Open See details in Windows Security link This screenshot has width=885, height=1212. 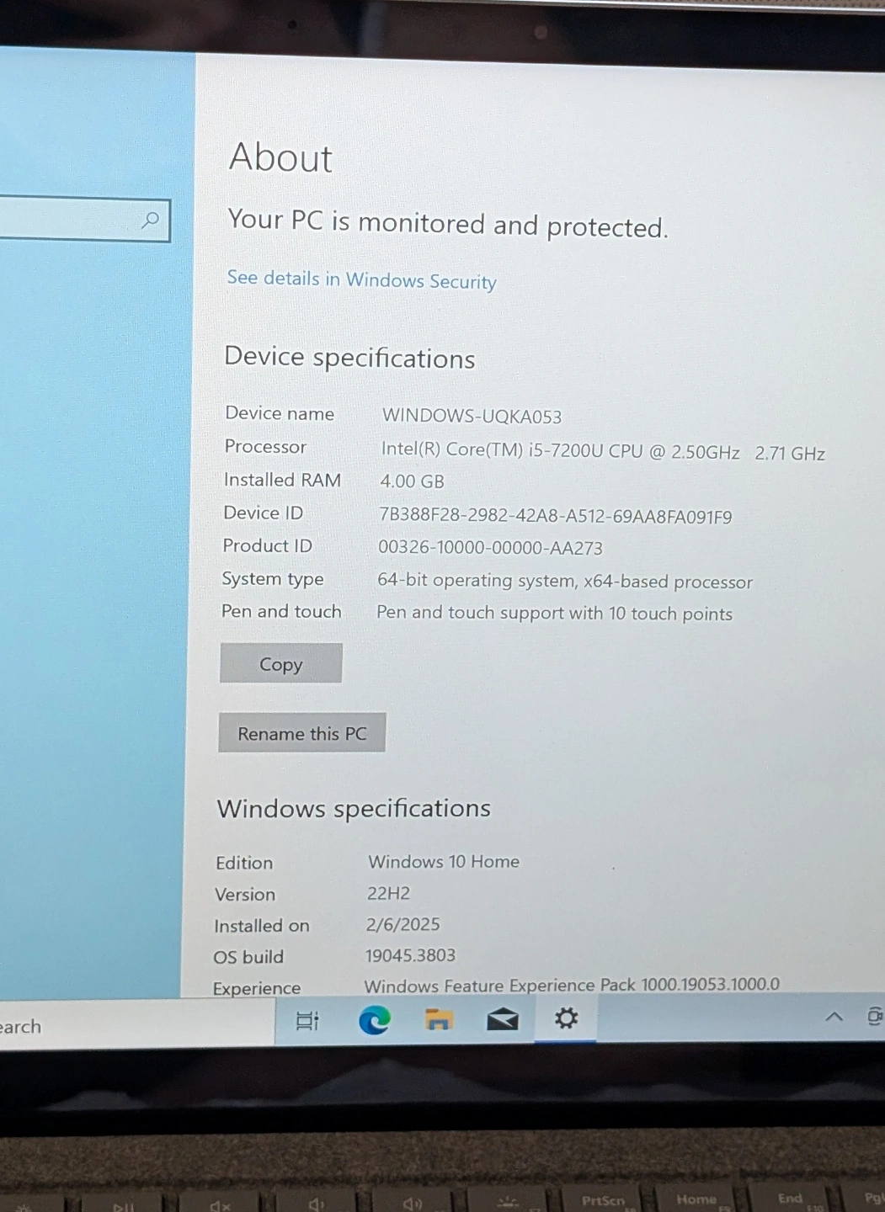coord(361,279)
